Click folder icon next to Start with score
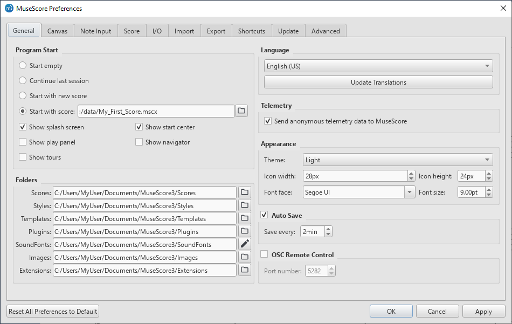 click(241, 111)
